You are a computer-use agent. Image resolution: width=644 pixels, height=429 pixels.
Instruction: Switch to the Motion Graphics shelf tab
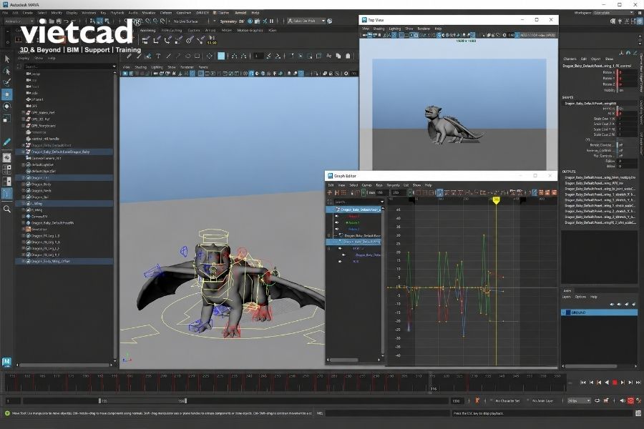click(x=250, y=30)
